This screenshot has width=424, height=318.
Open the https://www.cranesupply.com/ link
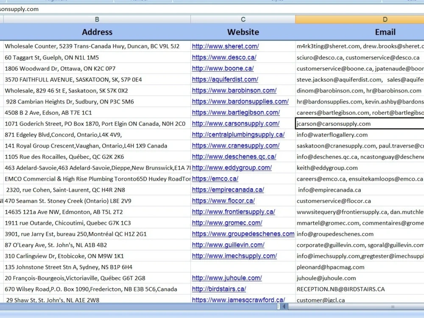pyautogui.click(x=235, y=145)
